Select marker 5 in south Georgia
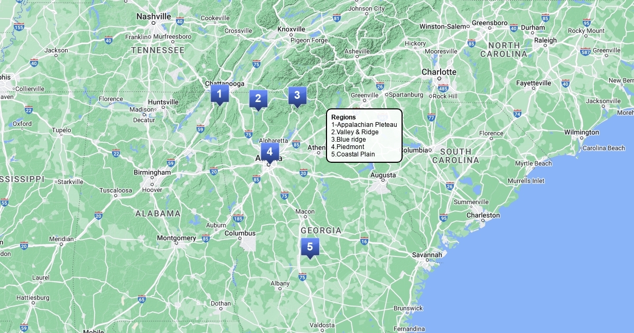The width and height of the screenshot is (634, 333). tap(310, 247)
